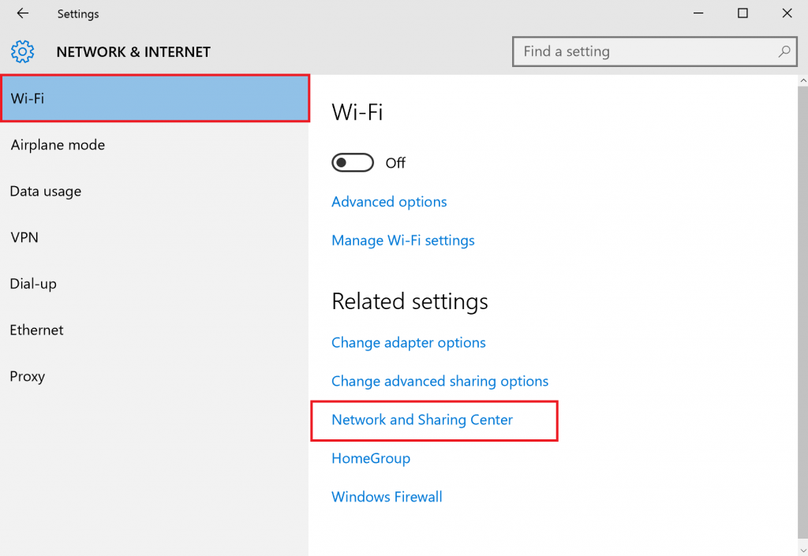808x556 pixels.
Task: Open Windows Firewall
Action: pyautogui.click(x=387, y=497)
